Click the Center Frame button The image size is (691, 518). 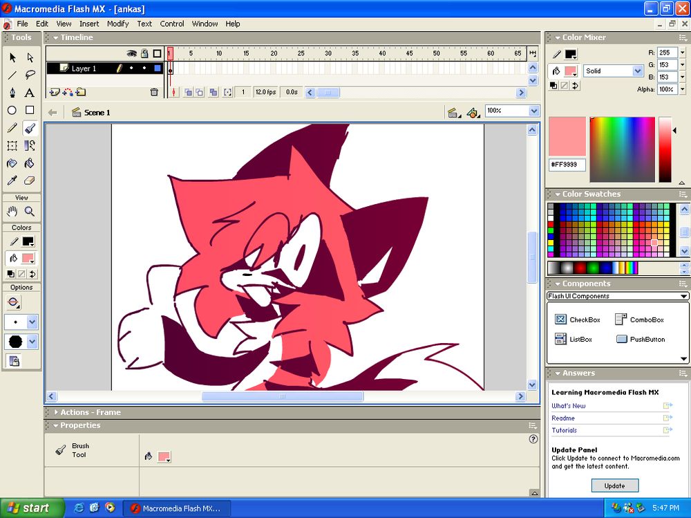click(174, 92)
